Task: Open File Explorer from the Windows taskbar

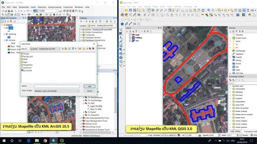Action: 37,140
